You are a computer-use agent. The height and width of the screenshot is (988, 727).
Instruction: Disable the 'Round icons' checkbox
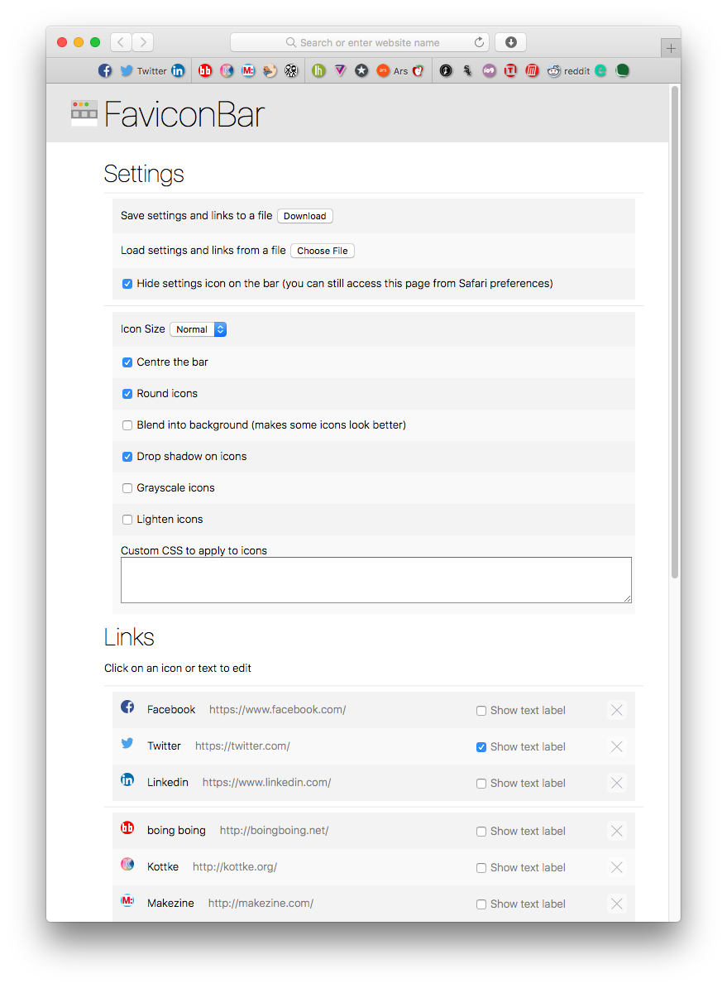(127, 394)
